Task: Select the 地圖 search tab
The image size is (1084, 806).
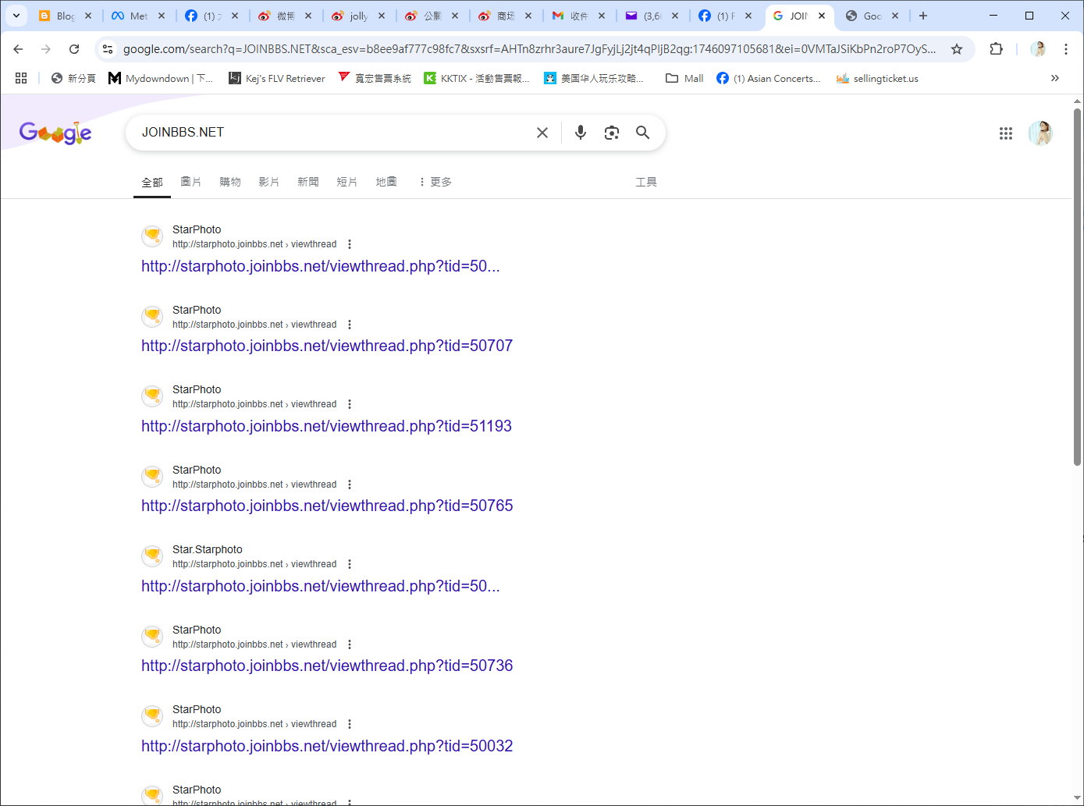Action: point(386,182)
